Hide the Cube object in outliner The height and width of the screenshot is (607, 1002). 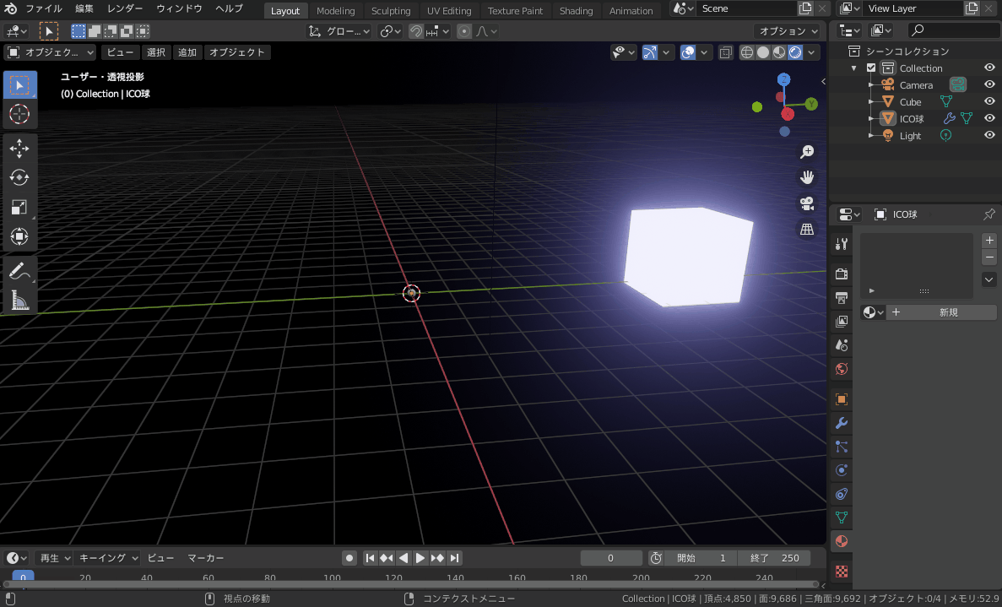[x=989, y=102]
